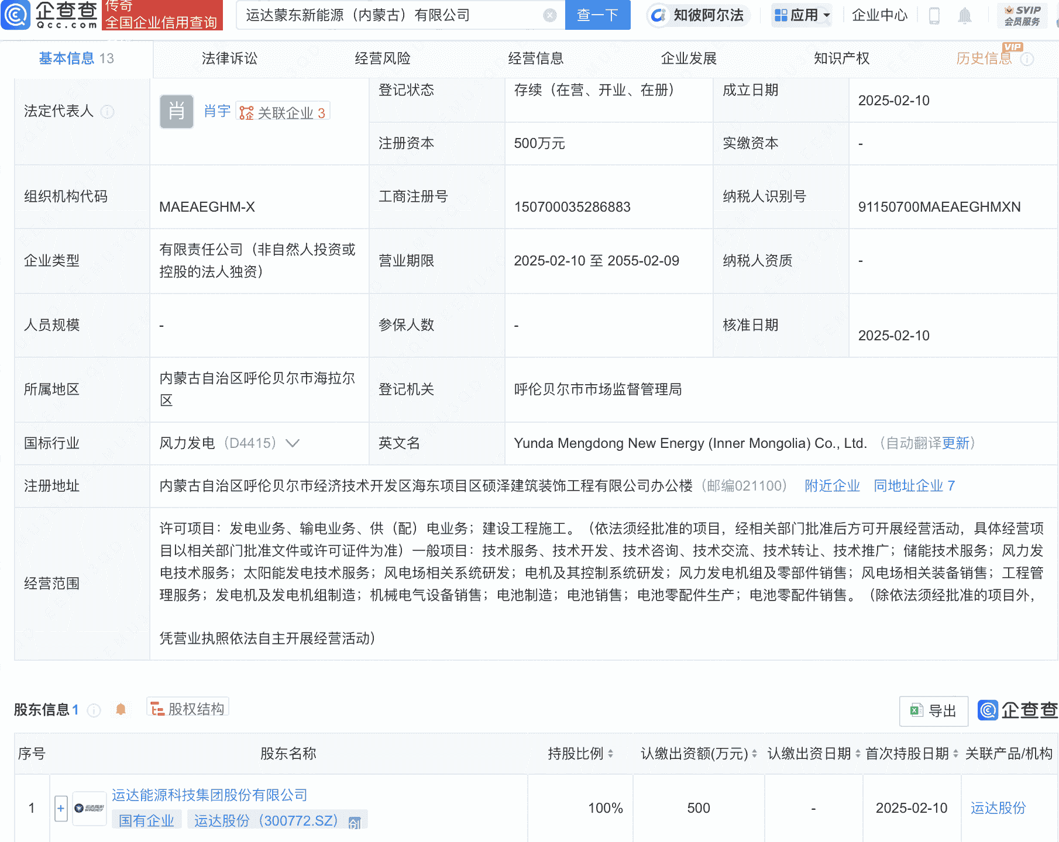Enable monitoring via 股东信息 bell toggle
Viewport: 1059px width, 842px height.
(122, 709)
